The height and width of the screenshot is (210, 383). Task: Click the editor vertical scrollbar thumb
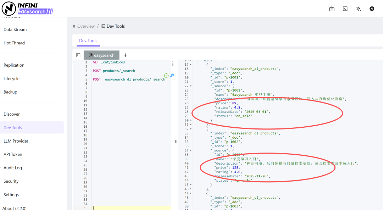(x=172, y=65)
